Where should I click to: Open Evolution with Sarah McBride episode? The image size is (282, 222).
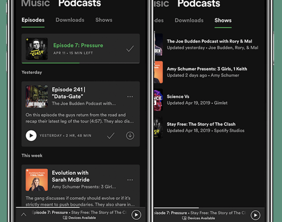(70, 176)
